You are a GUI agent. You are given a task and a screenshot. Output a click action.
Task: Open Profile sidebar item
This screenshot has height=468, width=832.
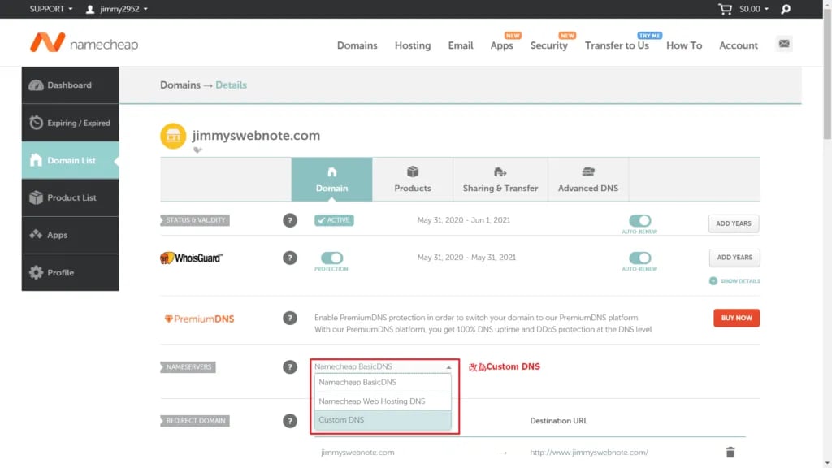click(70, 272)
